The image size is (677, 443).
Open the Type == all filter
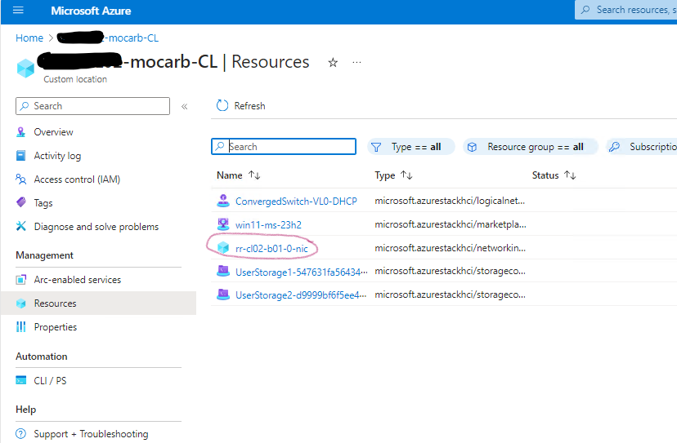coord(410,147)
